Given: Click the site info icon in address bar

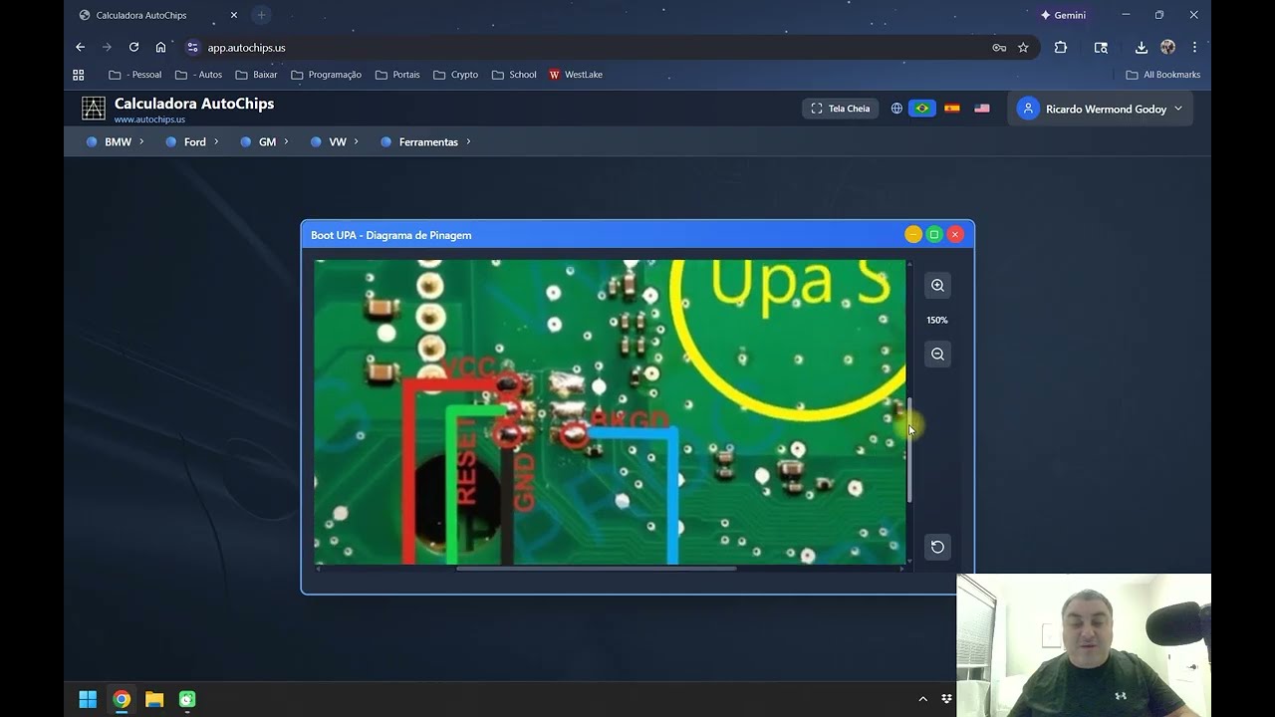Looking at the screenshot, I should (x=192, y=47).
